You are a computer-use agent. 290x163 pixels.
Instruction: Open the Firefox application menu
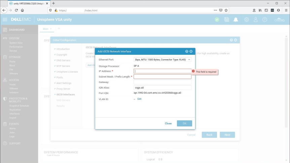pyautogui.click(x=284, y=10)
